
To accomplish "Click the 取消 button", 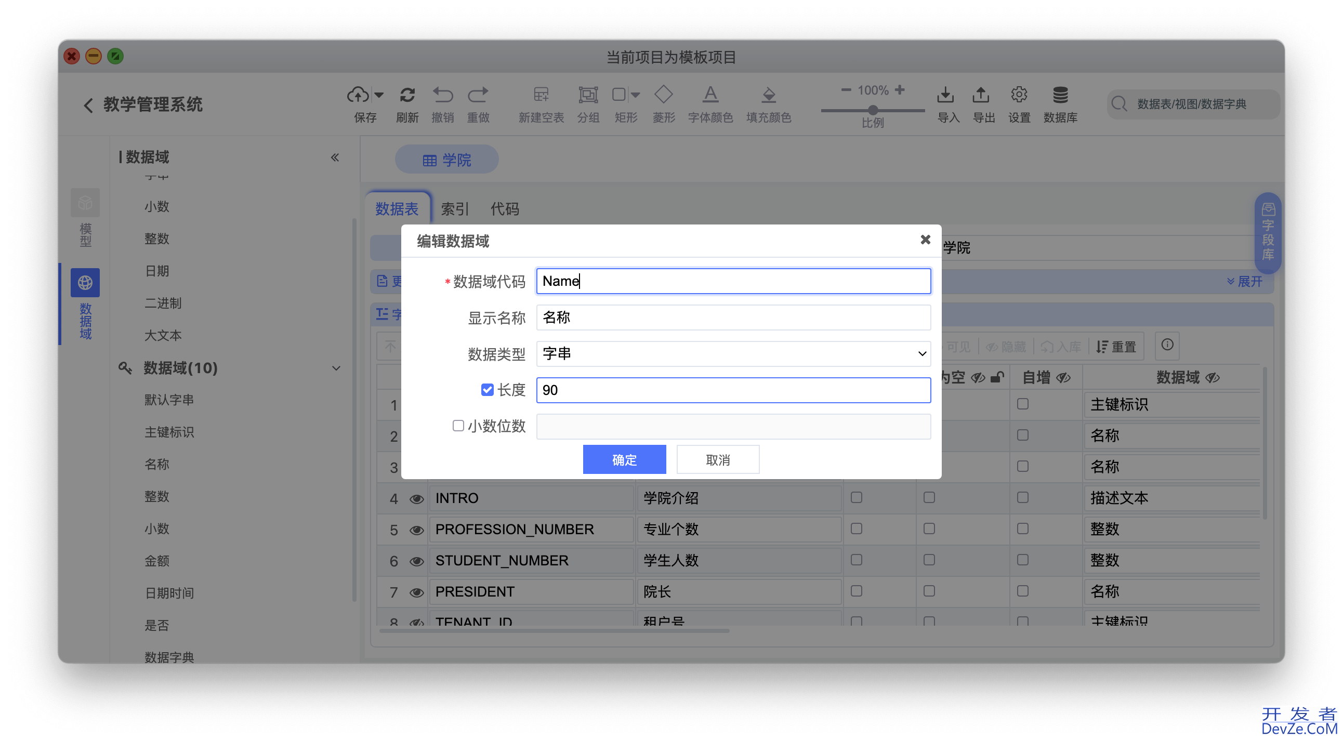I will pyautogui.click(x=717, y=459).
